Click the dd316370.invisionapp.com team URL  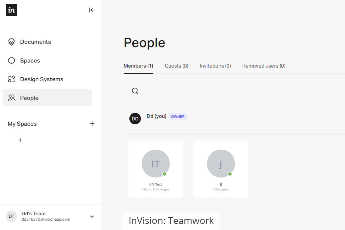click(46, 220)
